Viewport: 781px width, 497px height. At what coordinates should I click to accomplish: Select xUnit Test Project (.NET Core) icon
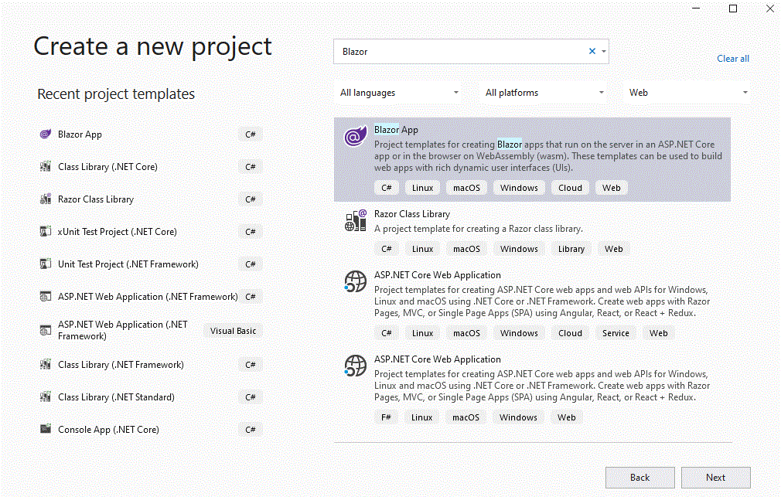click(x=46, y=231)
